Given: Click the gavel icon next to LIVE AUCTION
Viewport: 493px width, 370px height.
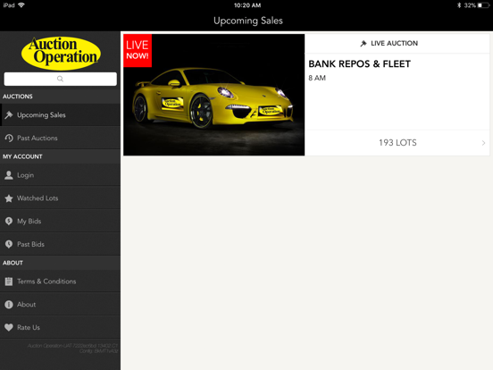Looking at the screenshot, I should coord(363,44).
